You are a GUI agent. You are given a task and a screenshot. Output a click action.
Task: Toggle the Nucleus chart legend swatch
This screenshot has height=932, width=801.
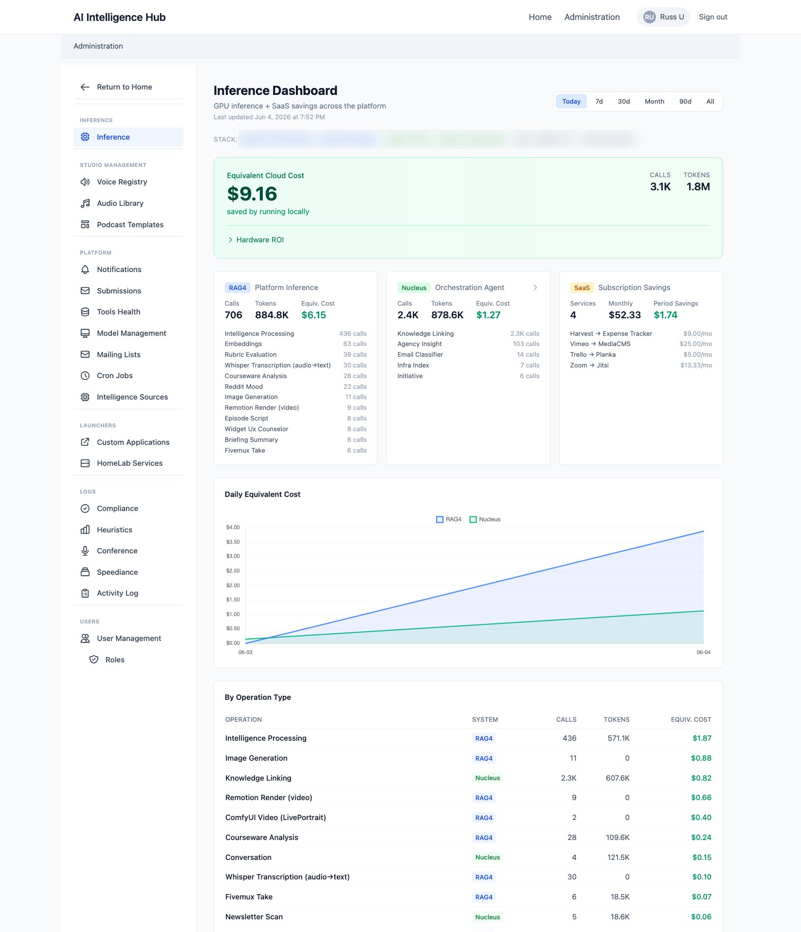point(473,520)
